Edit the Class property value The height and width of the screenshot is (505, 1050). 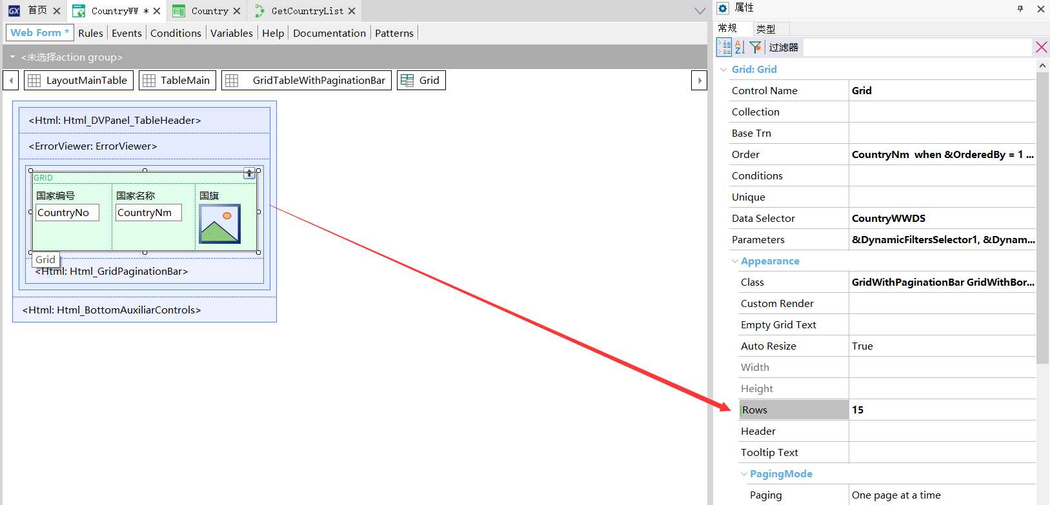[x=942, y=282]
